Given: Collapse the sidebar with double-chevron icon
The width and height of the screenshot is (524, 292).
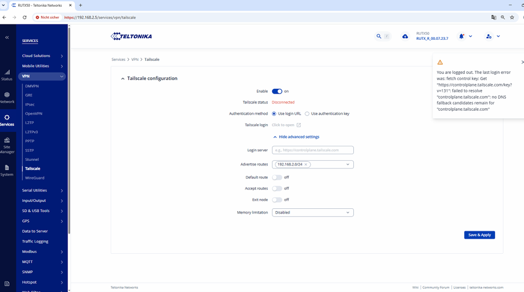Looking at the screenshot, I should point(7,38).
